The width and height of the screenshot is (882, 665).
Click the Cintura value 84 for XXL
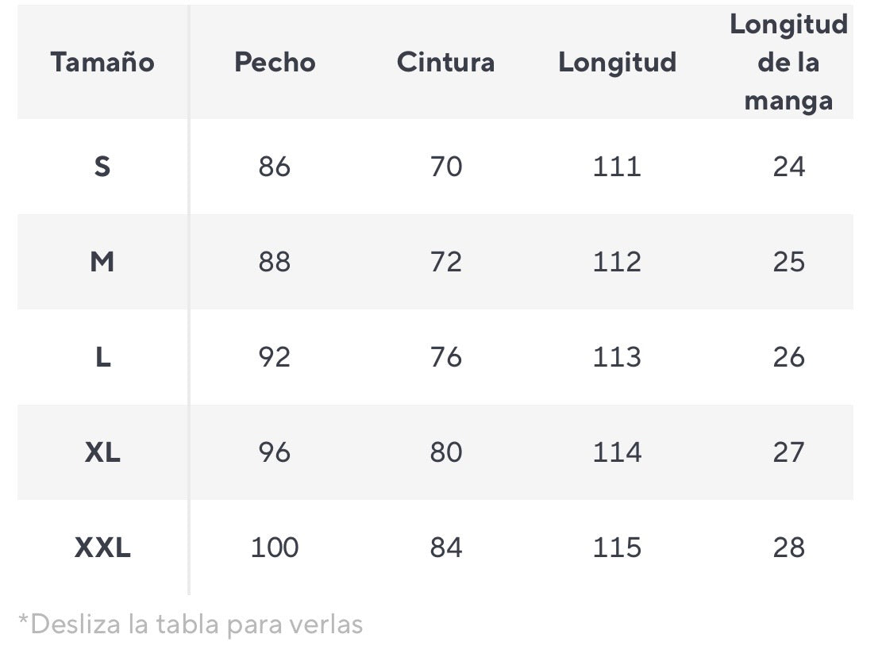[445, 548]
